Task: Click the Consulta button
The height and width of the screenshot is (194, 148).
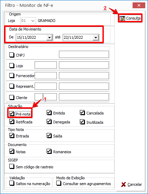Action: pyautogui.click(x=130, y=18)
